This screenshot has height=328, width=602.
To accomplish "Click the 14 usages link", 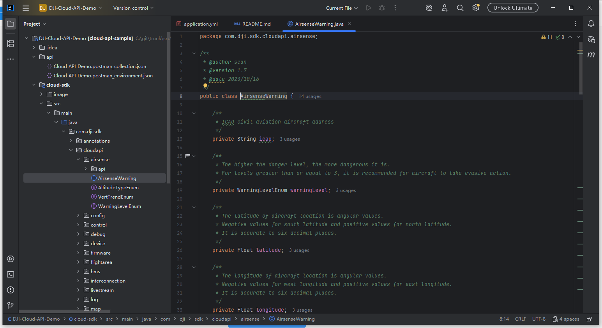I will 310,96.
